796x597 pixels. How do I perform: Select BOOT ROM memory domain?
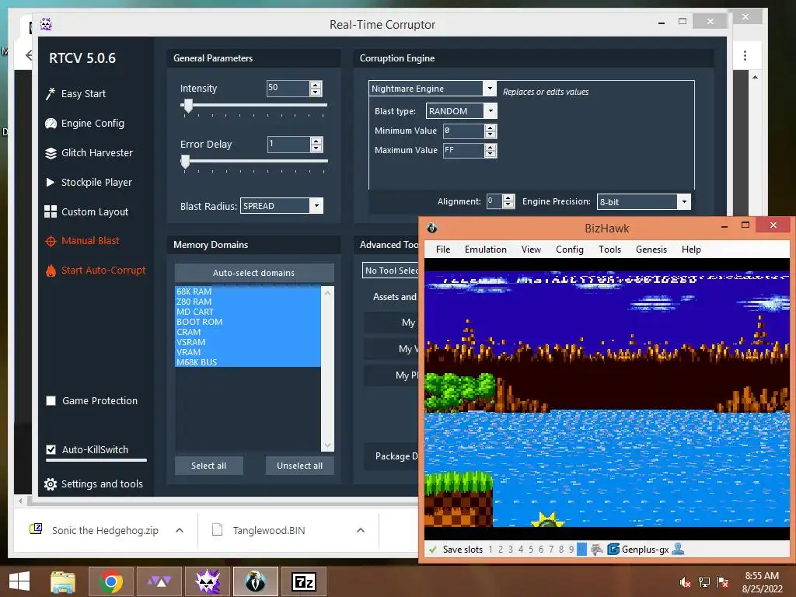[248, 322]
